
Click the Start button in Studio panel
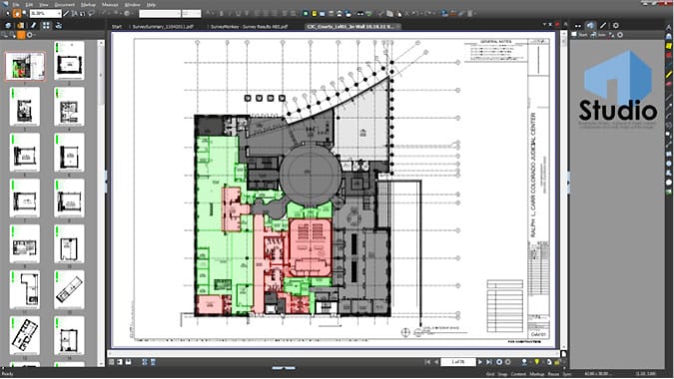(x=579, y=35)
